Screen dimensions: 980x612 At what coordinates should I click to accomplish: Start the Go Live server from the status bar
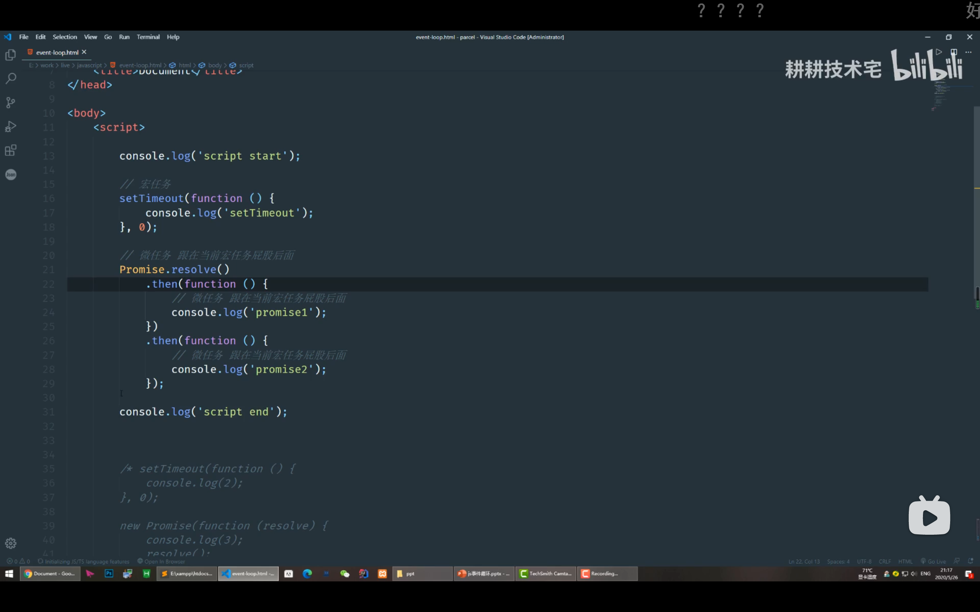(x=933, y=562)
